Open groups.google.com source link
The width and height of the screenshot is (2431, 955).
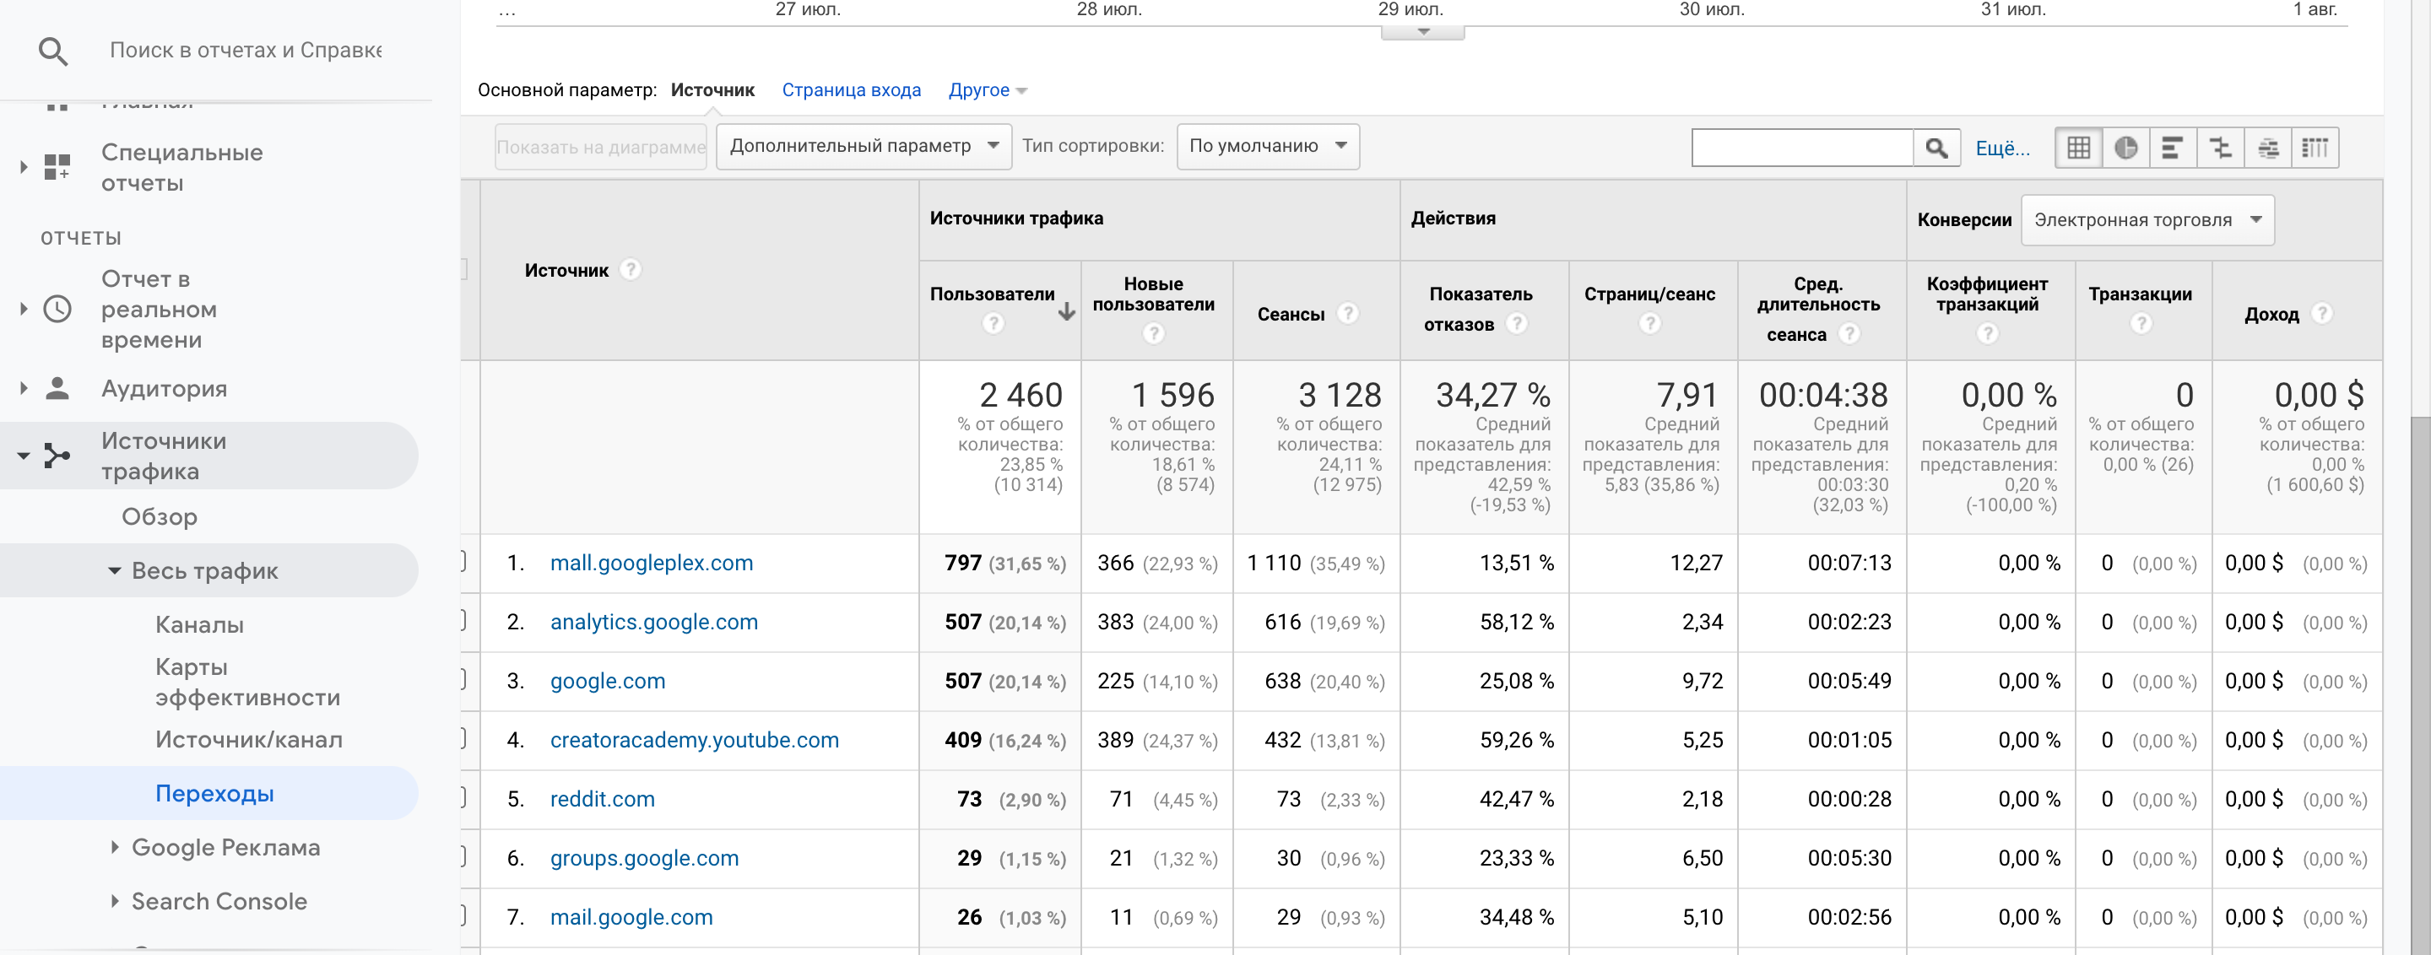pyautogui.click(x=645, y=858)
